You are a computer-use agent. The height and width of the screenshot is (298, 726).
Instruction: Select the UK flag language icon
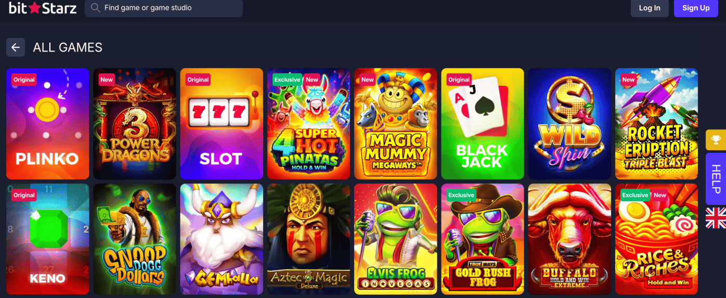716,218
